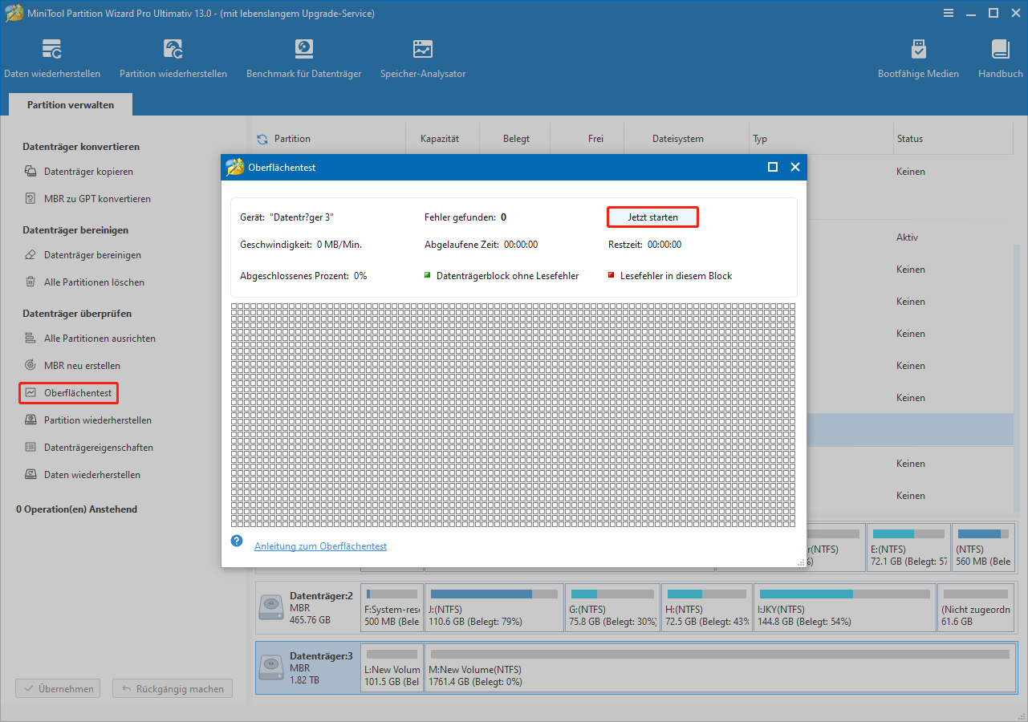Maximize the Oberflächentest dialog
Image resolution: width=1028 pixels, height=722 pixels.
(773, 167)
